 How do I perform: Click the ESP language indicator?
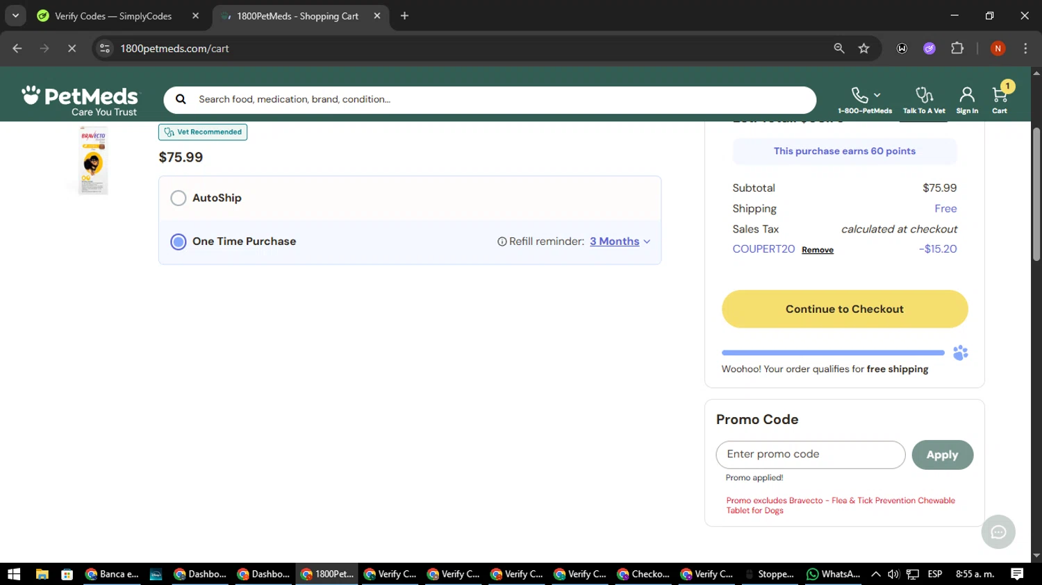[935, 574]
